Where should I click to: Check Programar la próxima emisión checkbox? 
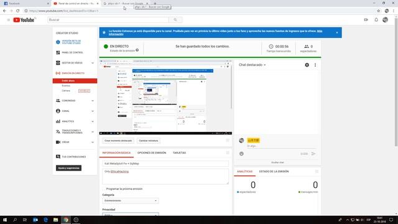104,189
